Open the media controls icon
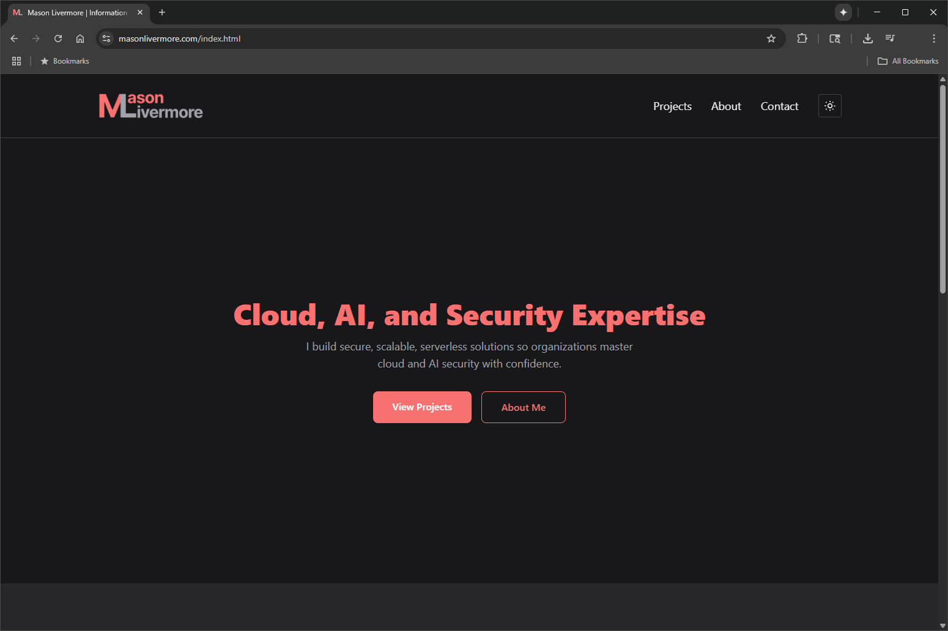Screen dimensions: 948x631 click(x=890, y=39)
